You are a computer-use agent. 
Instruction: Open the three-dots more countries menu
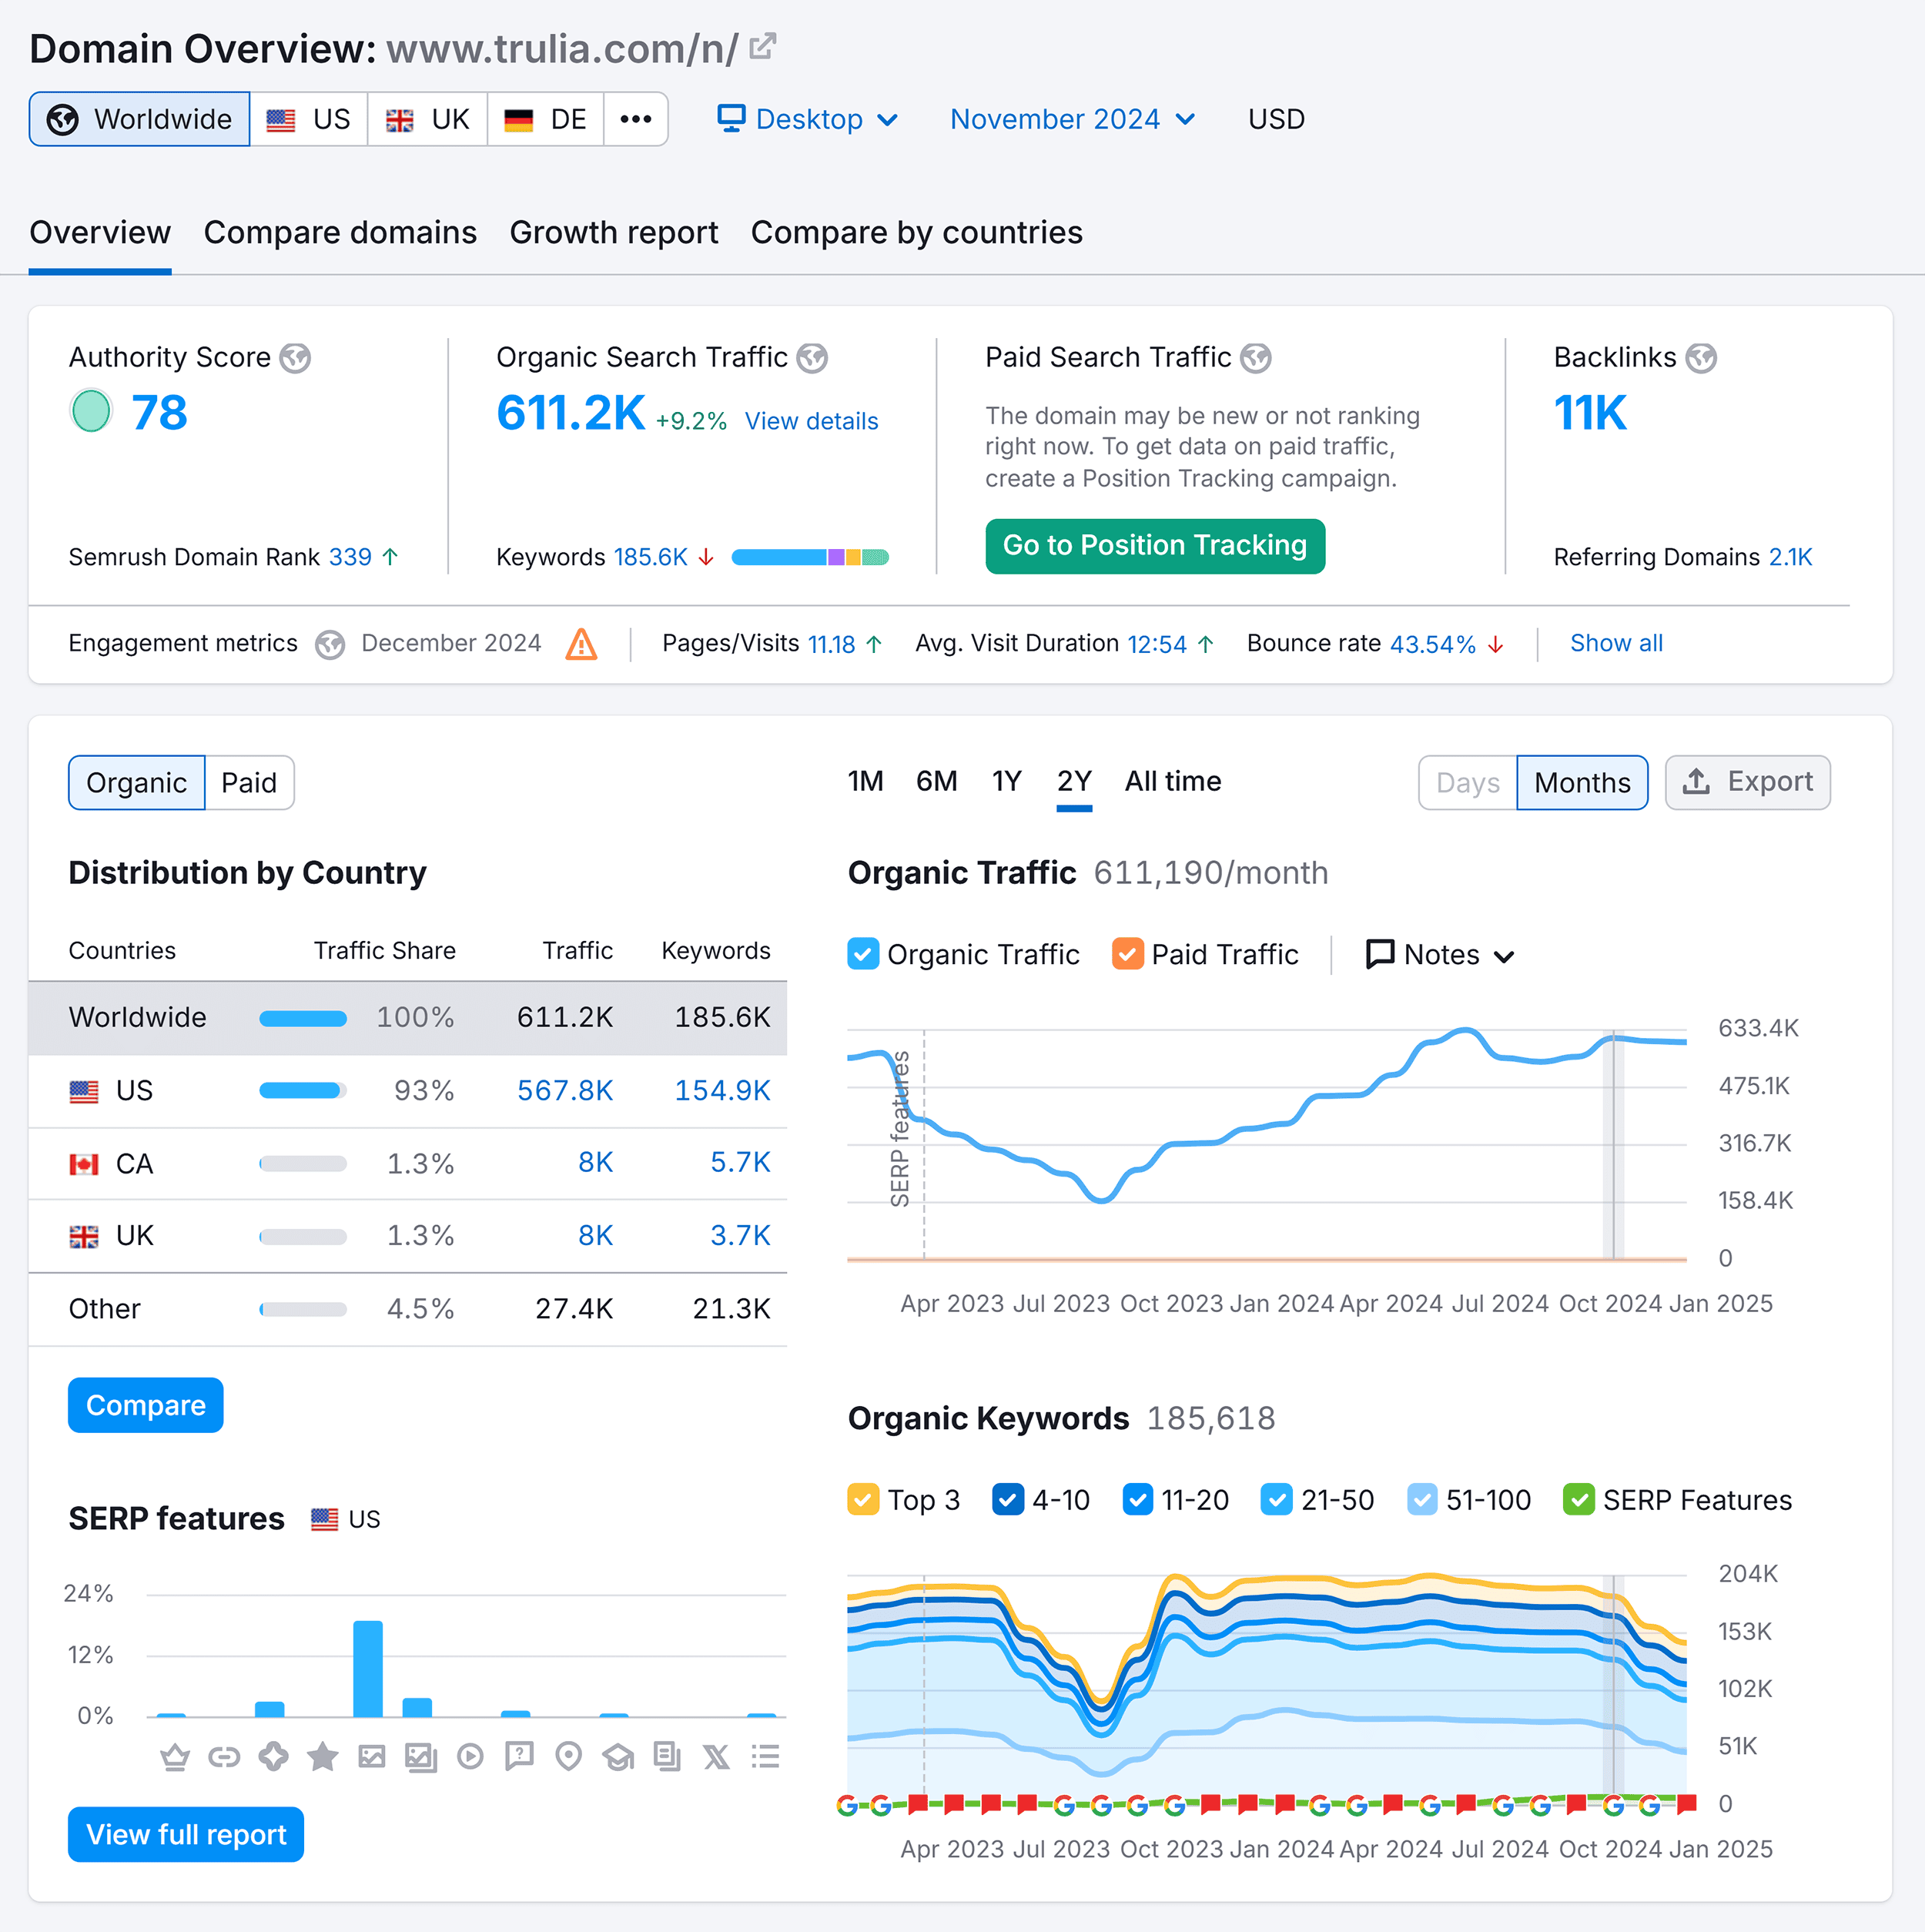(x=636, y=119)
